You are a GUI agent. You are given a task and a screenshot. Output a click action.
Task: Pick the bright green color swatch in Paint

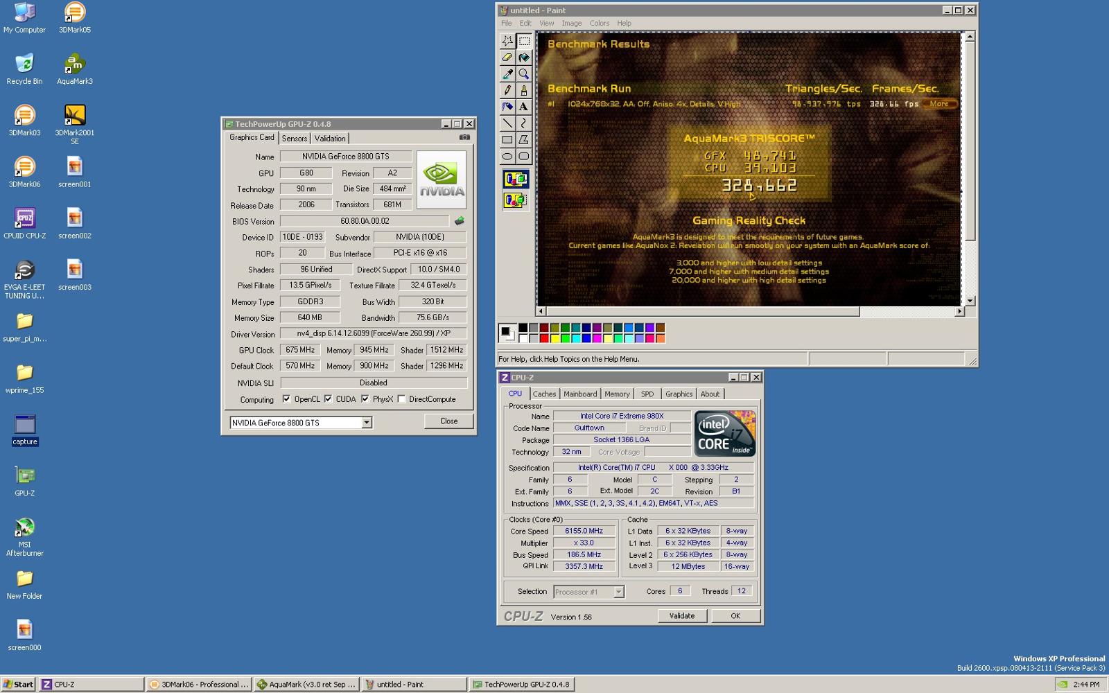pos(566,339)
